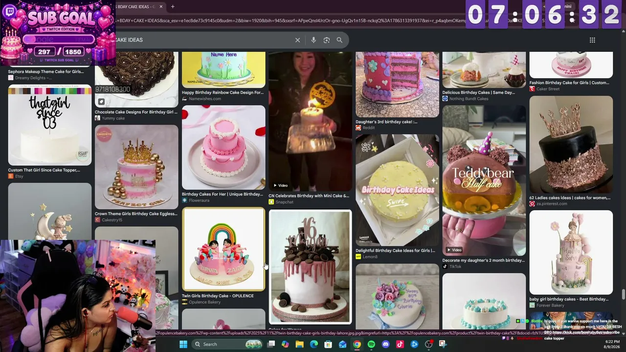Open Spotify from the taskbar
This screenshot has width=626, height=352.
click(x=371, y=344)
